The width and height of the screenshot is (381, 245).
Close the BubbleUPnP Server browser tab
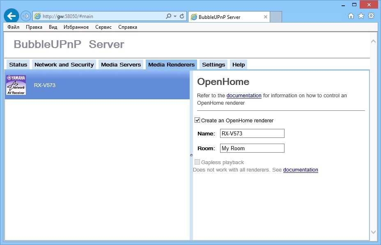click(265, 17)
